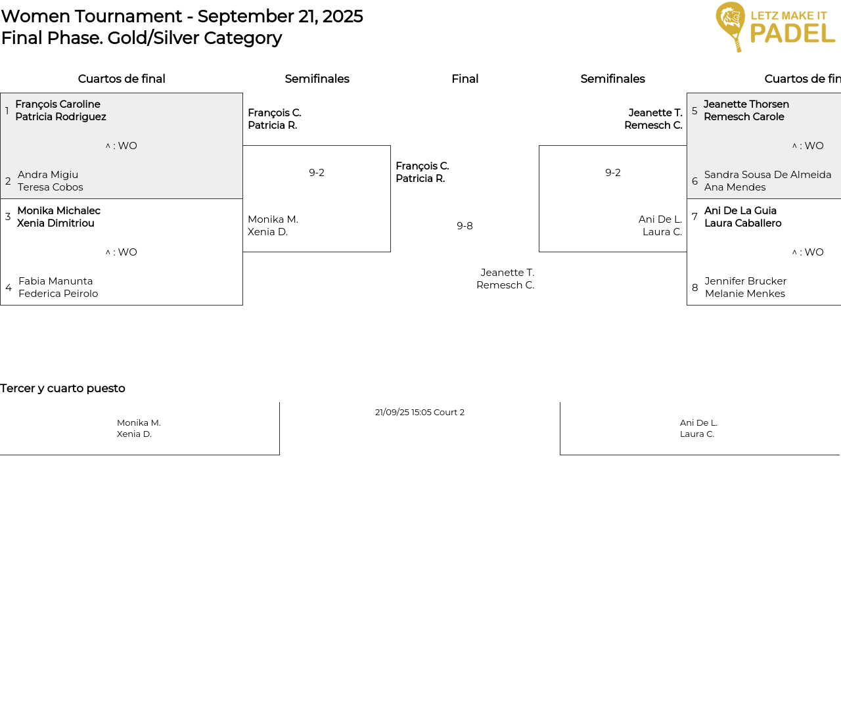
Task: Click the 9-8 final score
Action: tap(465, 226)
